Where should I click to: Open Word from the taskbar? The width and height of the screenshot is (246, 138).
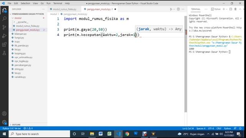pos(101,134)
